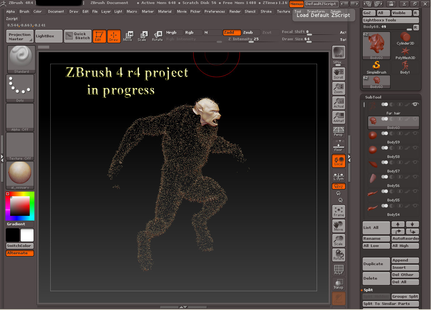Viewport: 431px width, 310px height.
Task: Click the bottom tray expand arrows
Action: click(x=183, y=307)
